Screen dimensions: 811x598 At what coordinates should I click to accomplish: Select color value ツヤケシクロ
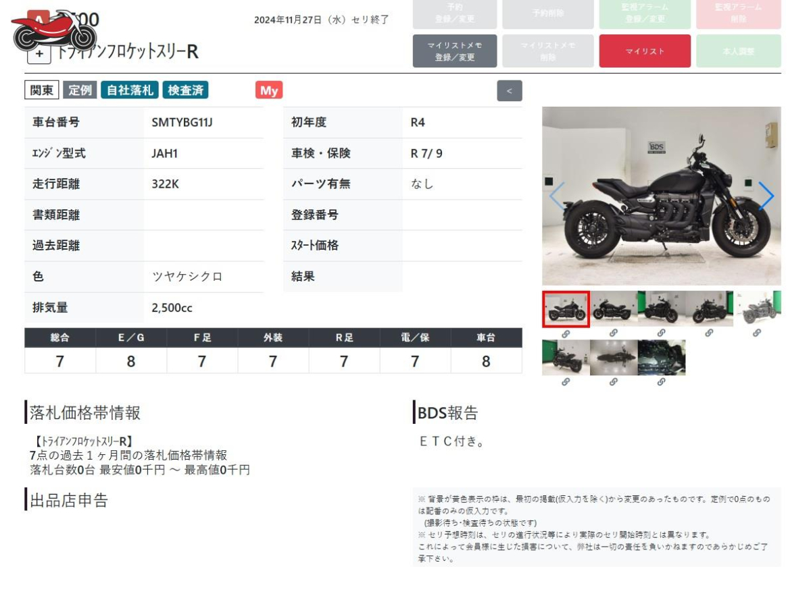click(x=187, y=277)
